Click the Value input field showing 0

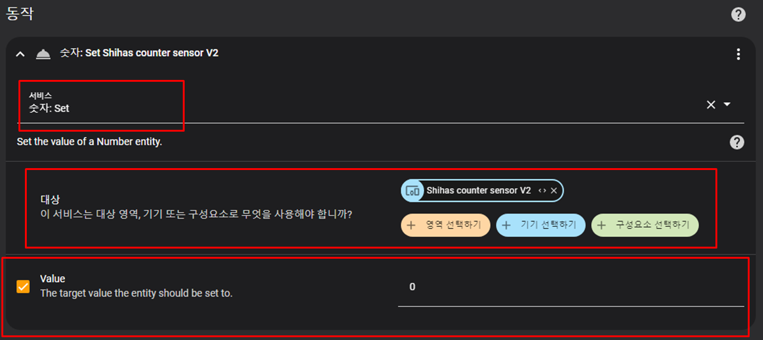click(x=571, y=287)
